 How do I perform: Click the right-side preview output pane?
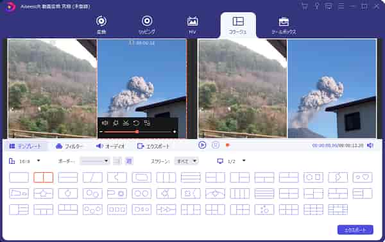point(287,88)
